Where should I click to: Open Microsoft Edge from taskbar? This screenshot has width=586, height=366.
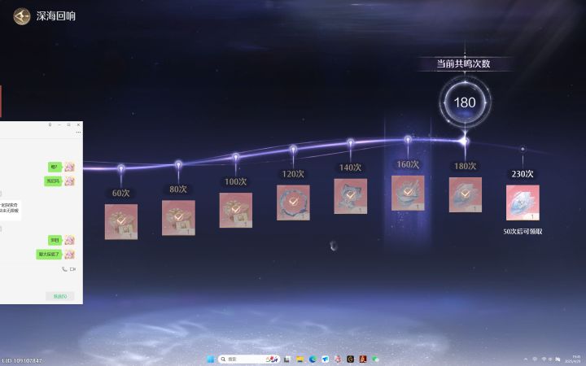click(x=313, y=359)
